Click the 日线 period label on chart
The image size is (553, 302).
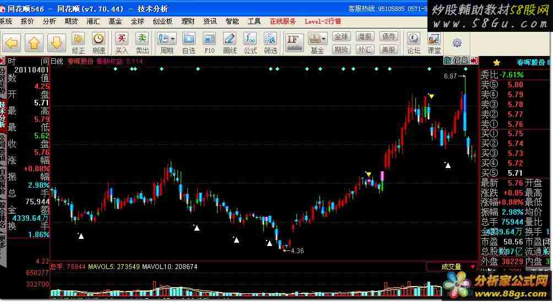(x=57, y=61)
